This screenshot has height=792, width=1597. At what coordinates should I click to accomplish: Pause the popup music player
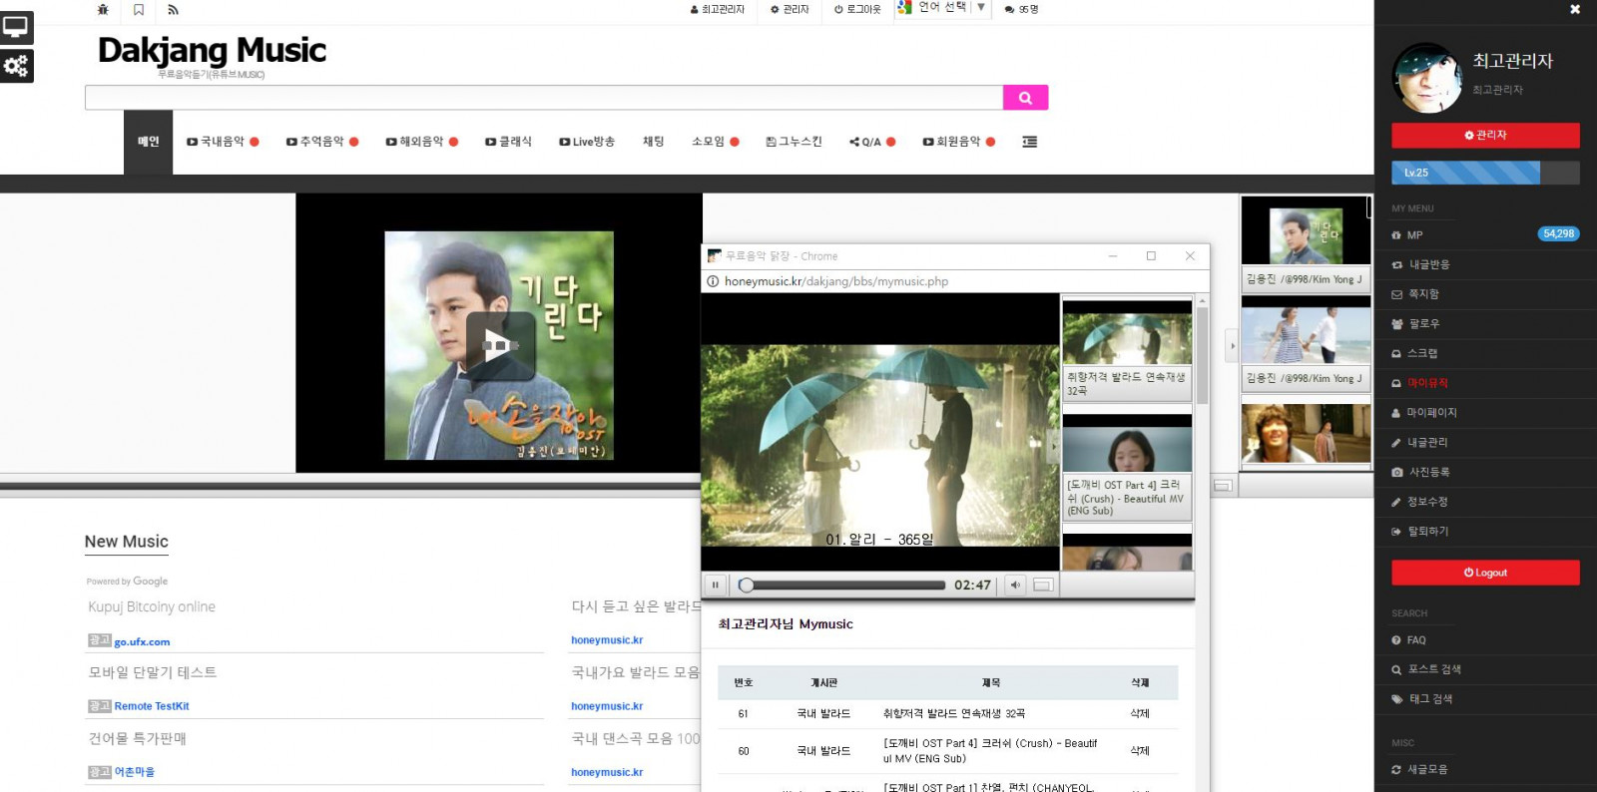click(715, 586)
